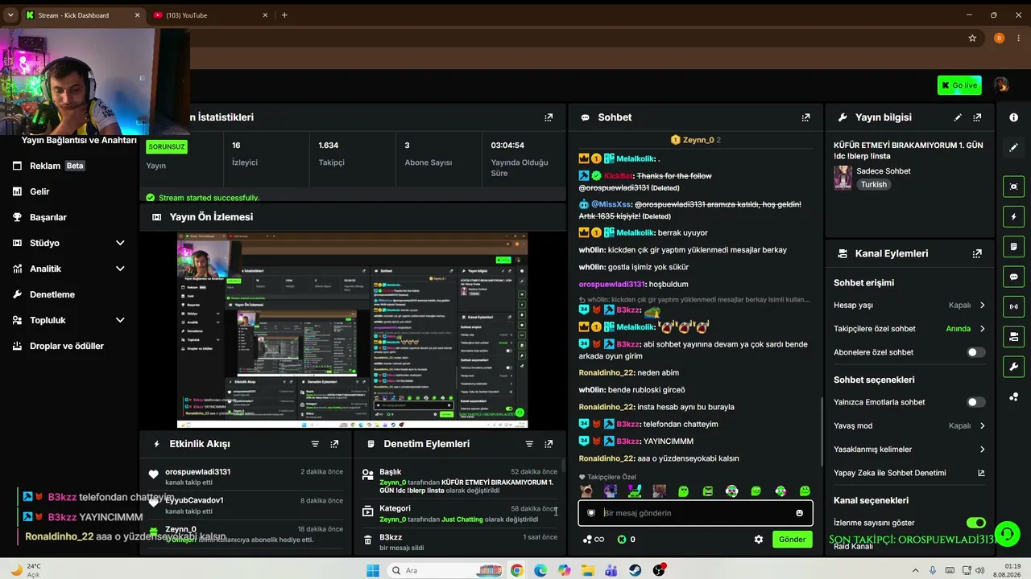Click the broadcast signal sidebar icon
Screen dimensions: 1031x579
click(x=1013, y=306)
